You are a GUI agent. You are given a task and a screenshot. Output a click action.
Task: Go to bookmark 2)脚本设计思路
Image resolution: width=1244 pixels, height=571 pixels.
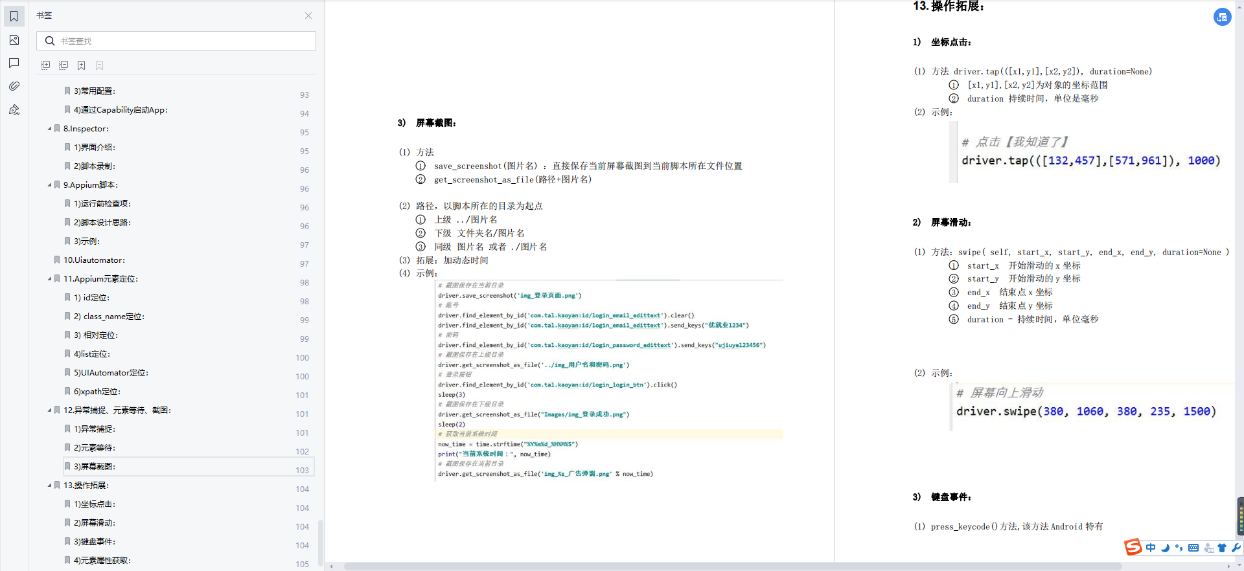point(102,223)
